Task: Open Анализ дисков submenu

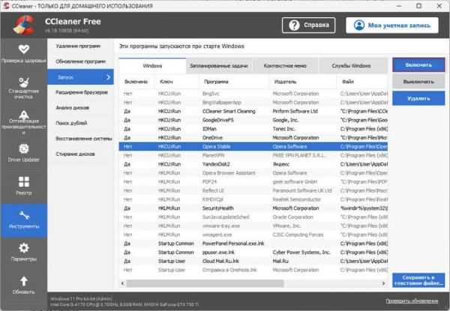Action: coord(81,108)
